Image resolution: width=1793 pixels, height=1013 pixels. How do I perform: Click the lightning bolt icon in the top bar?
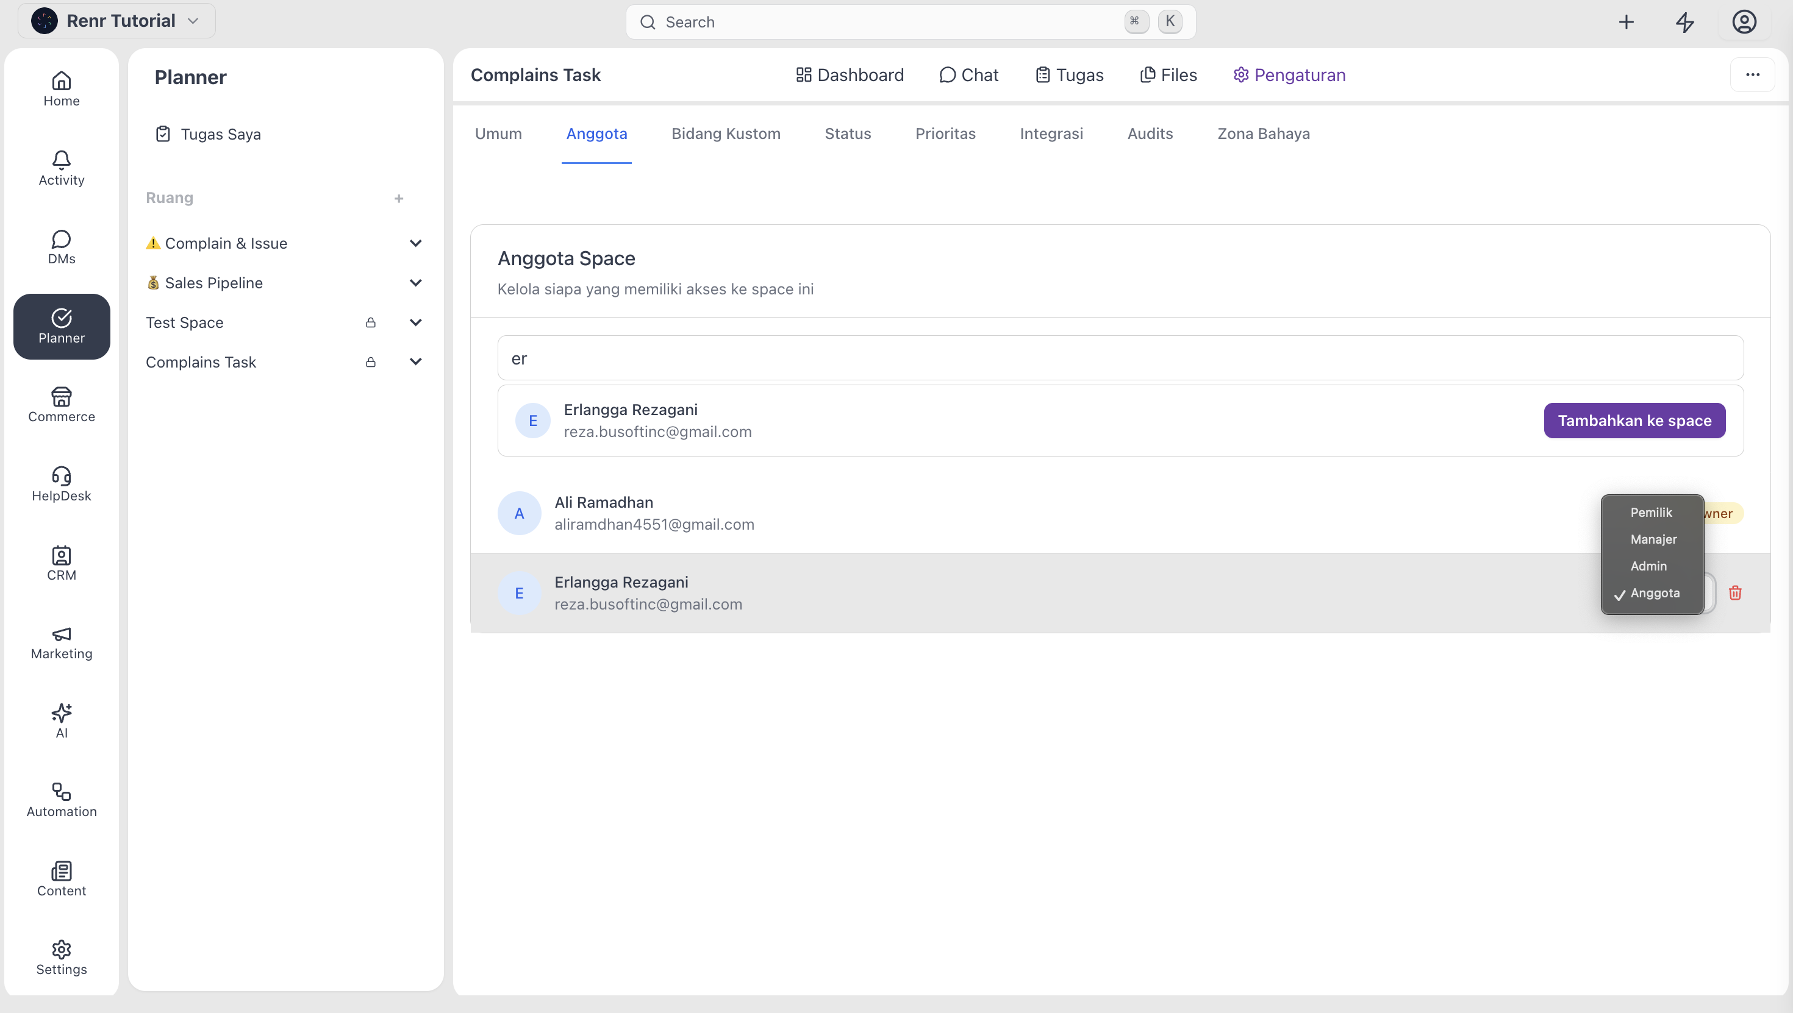click(x=1684, y=23)
